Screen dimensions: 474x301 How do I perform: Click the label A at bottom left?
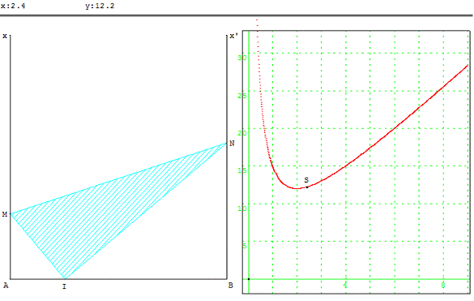point(6,286)
